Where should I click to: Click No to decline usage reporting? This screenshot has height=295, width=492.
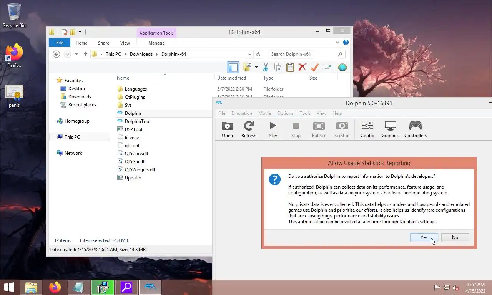pyautogui.click(x=455, y=237)
